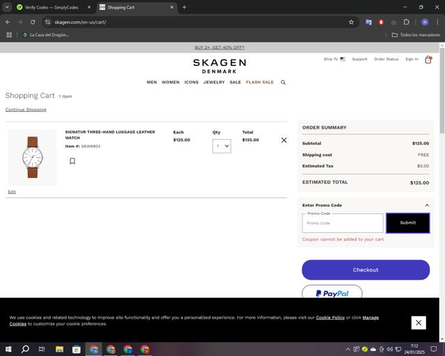
Task: Click the search magnifier icon in the navigation
Action: click(283, 82)
